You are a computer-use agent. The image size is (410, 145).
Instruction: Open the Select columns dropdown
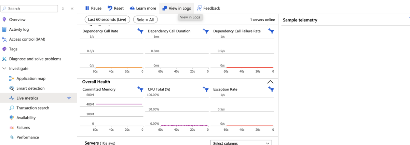(241, 143)
